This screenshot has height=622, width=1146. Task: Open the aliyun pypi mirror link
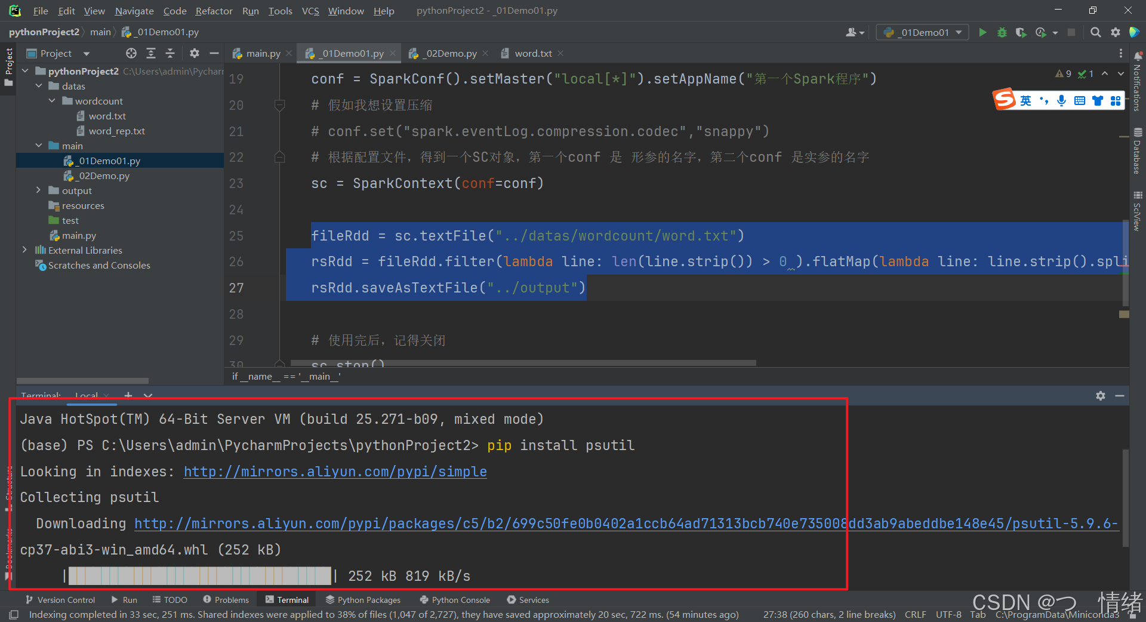point(334,472)
